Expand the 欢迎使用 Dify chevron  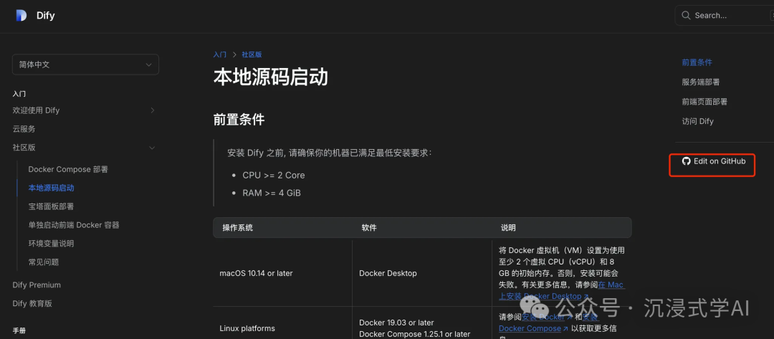click(x=153, y=110)
